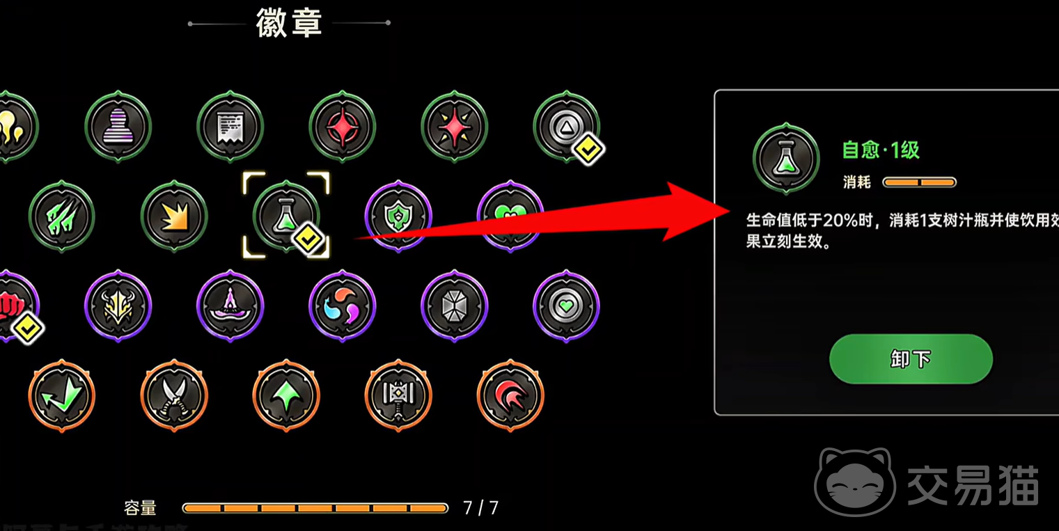The width and height of the screenshot is (1059, 531).
Task: Click the 自愈 badge icon in detail panel
Action: pyautogui.click(x=786, y=159)
